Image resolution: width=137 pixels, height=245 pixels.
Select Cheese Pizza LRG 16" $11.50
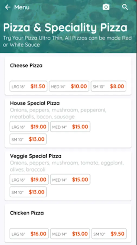[x=28, y=86]
